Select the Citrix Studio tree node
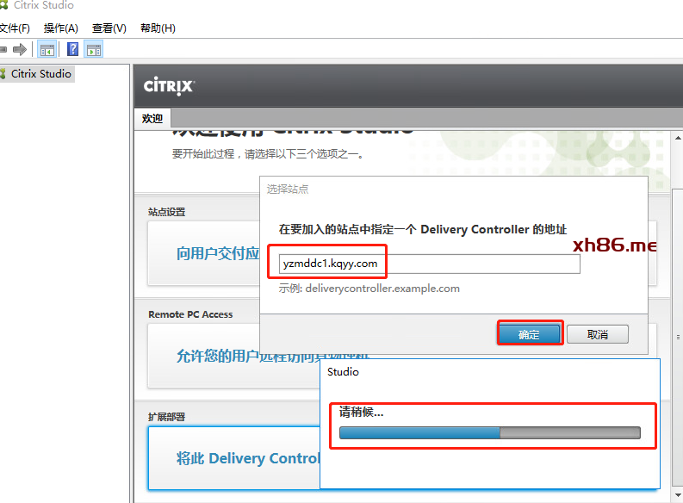 coord(40,74)
